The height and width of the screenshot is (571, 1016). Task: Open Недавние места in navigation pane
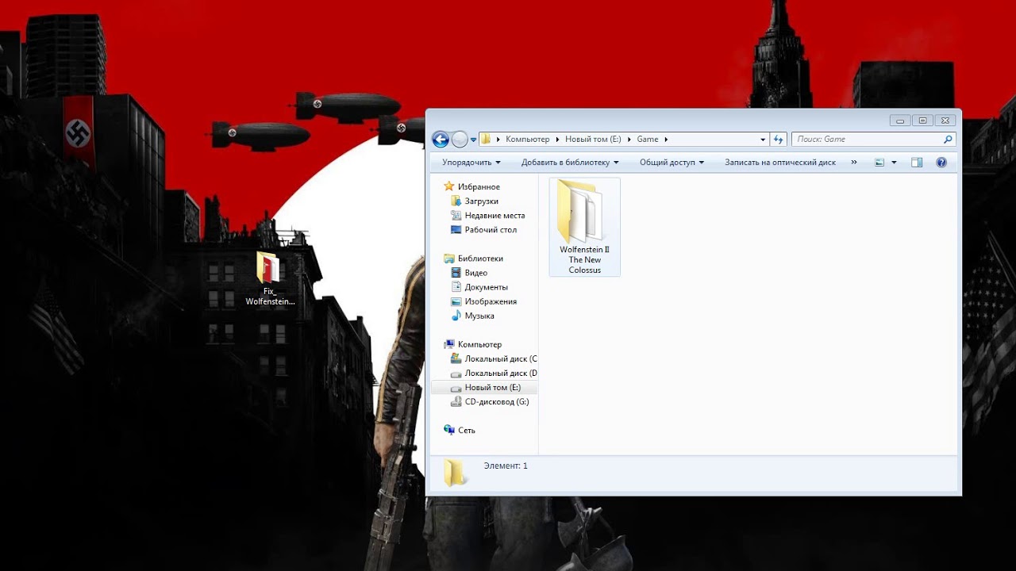pos(495,216)
